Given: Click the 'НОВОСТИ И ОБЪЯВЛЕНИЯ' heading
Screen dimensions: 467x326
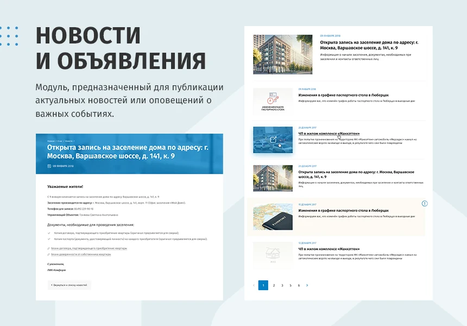Looking at the screenshot, I should tap(121, 48).
